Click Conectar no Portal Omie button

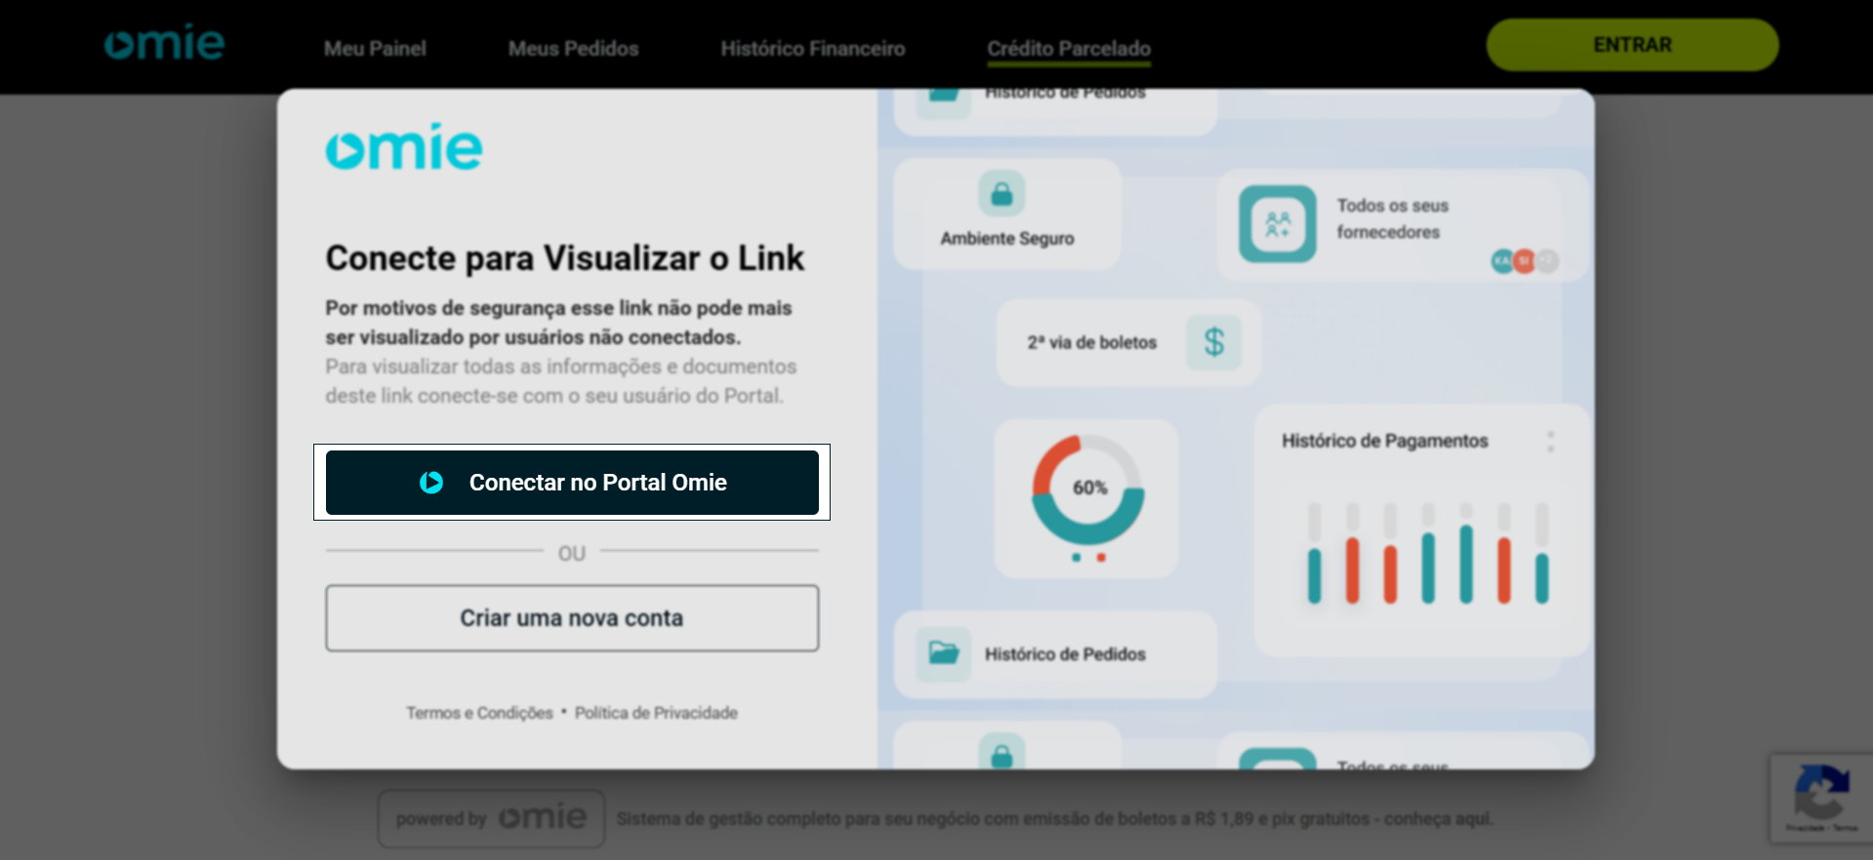pyautogui.click(x=572, y=483)
